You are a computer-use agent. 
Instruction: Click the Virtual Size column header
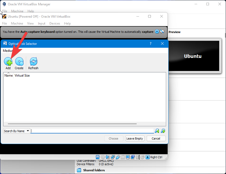point(22,75)
